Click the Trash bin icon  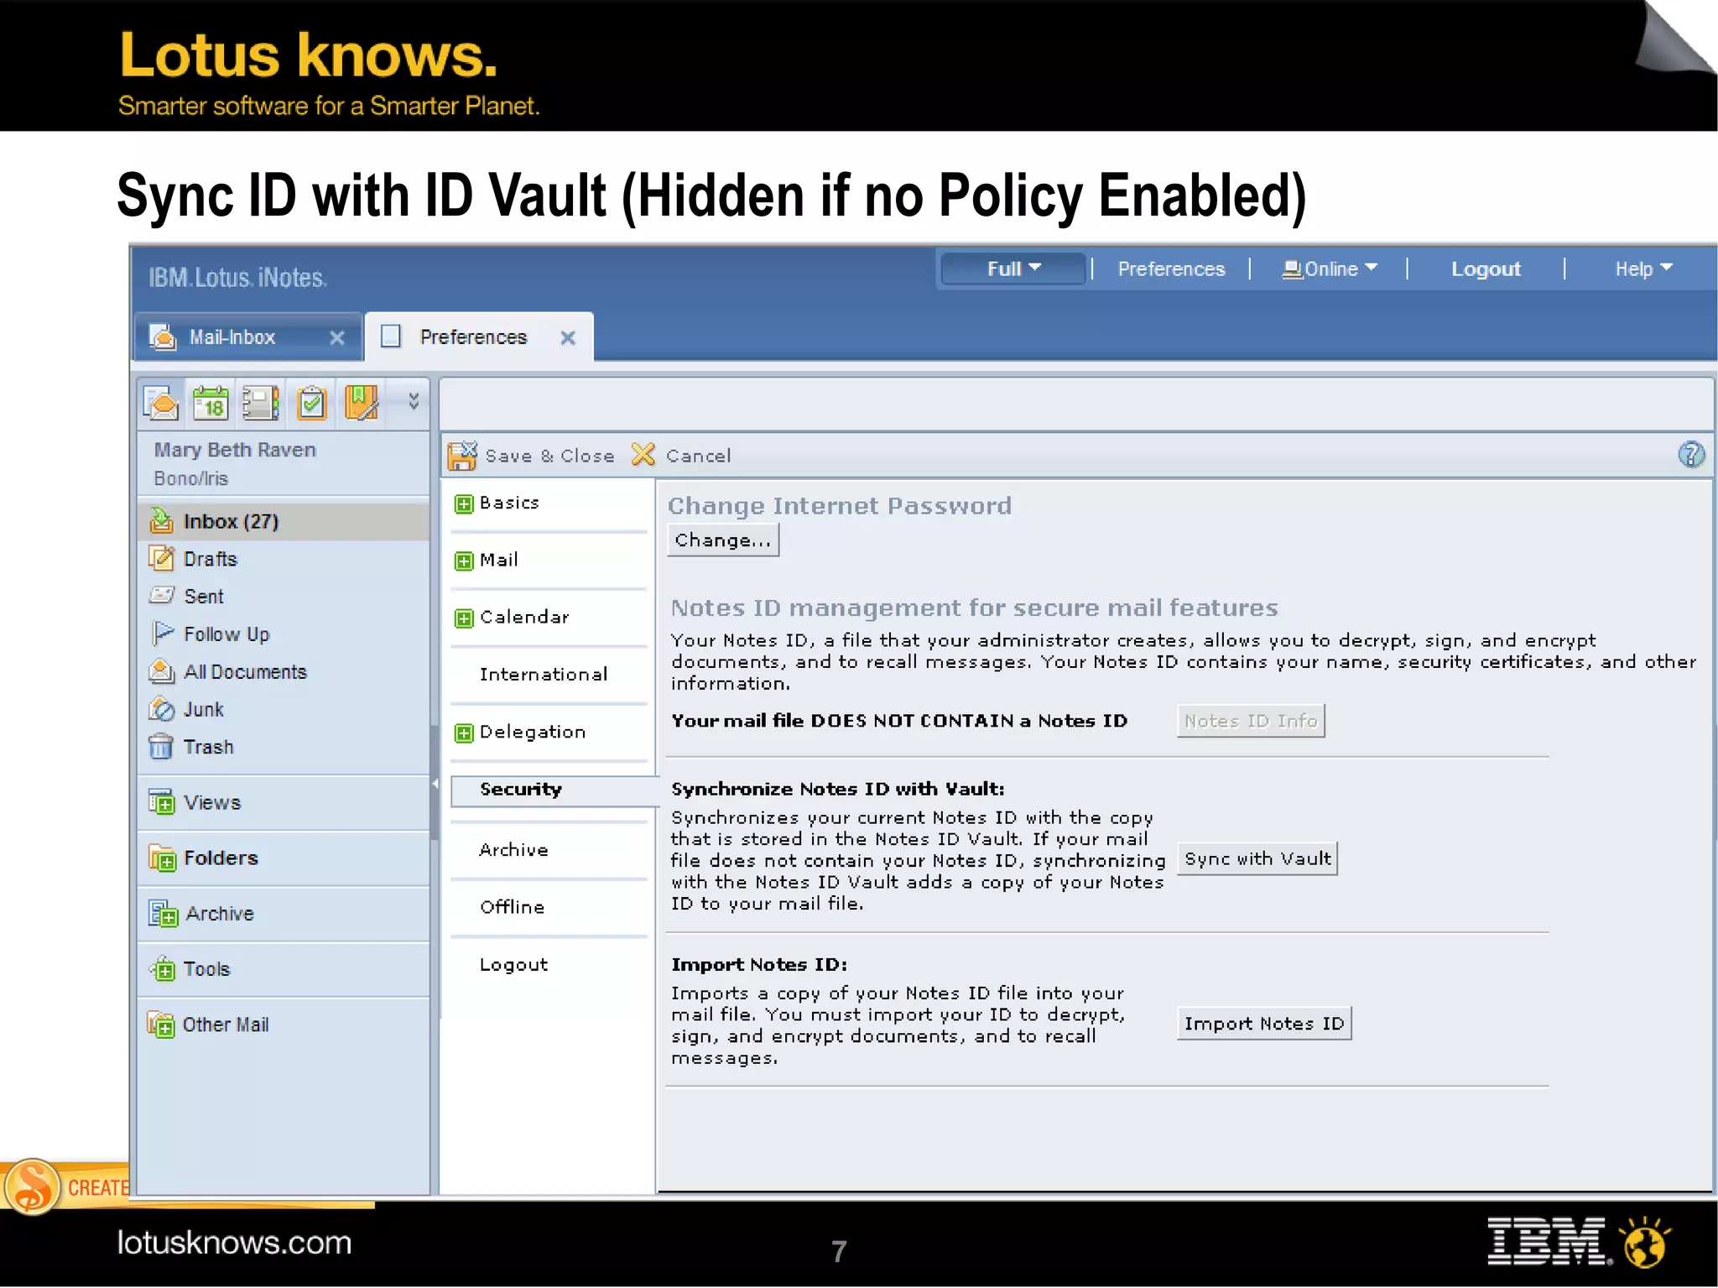[161, 746]
